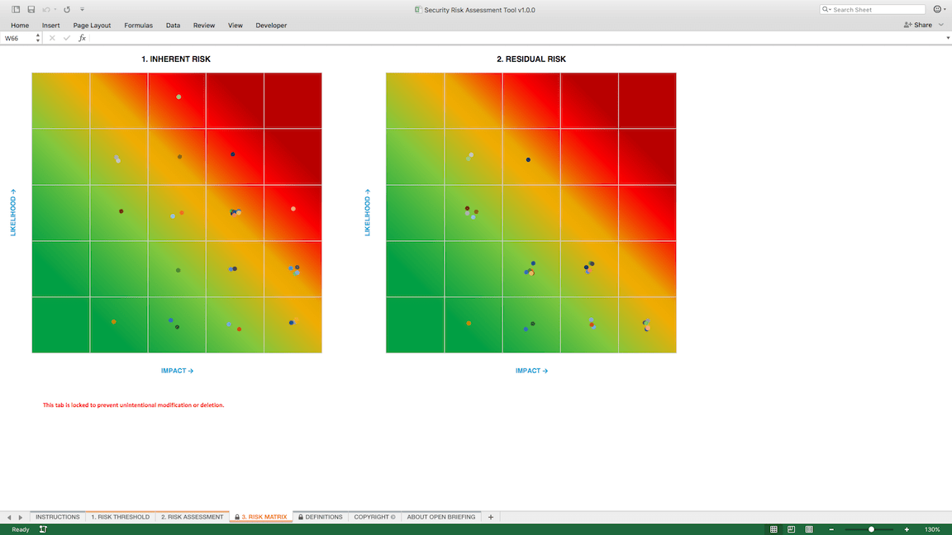
Task: Redo using the circular arrow icon
Action: pyautogui.click(x=67, y=9)
